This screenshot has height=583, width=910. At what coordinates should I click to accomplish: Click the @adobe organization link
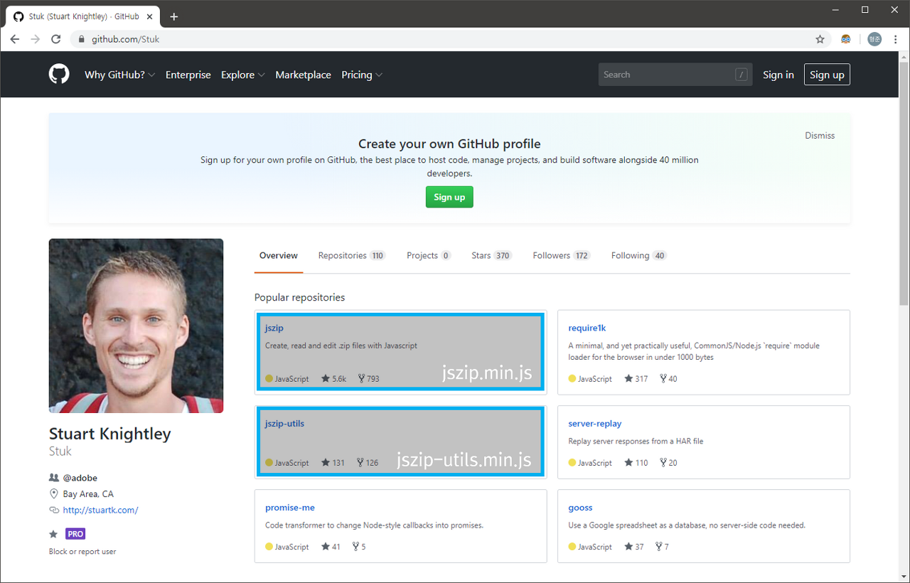pos(80,478)
